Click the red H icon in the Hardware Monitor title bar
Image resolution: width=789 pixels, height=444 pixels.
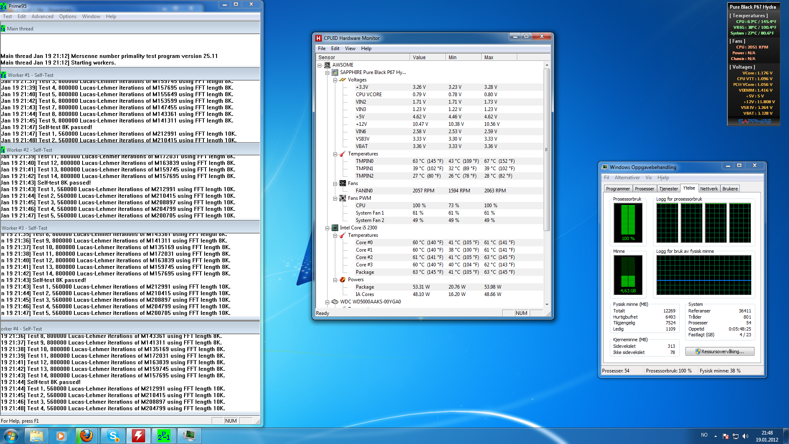click(318, 38)
